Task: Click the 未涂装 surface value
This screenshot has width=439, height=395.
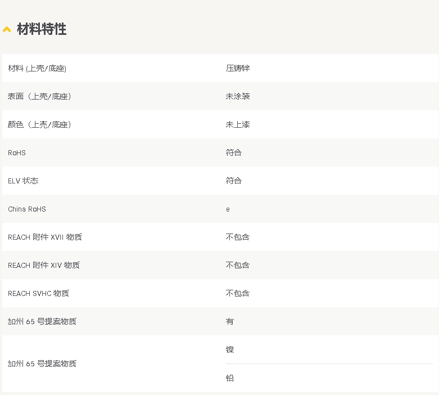Action: [x=238, y=96]
